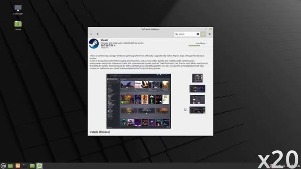Select the first screenshot thumbnail
This screenshot has height=169, width=301.
pos(198,78)
